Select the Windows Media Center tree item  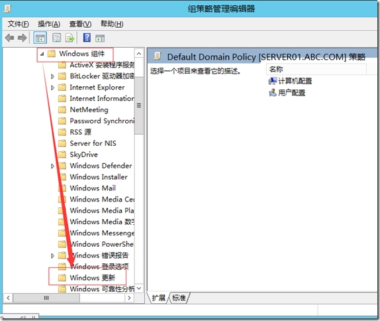(x=102, y=199)
